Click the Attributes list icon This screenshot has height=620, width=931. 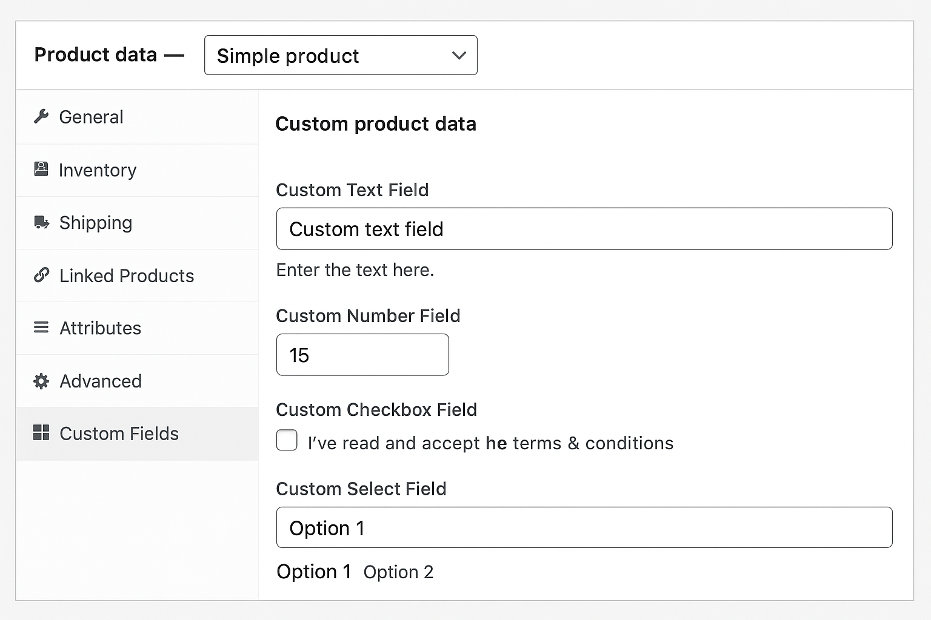(x=41, y=328)
